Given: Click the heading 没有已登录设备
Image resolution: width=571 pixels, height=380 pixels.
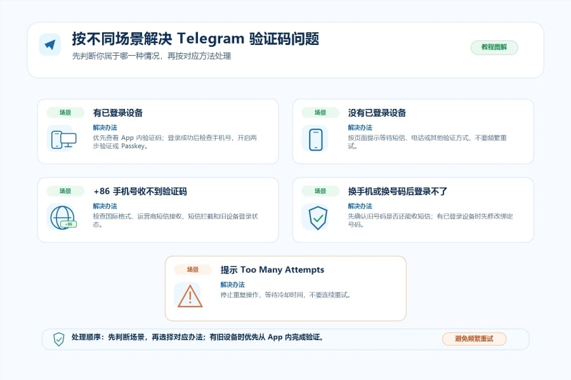Looking at the screenshot, I should (x=377, y=113).
